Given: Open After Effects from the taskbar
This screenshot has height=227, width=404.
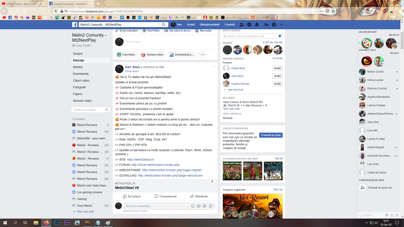Looking at the screenshot, I should coord(67,223).
